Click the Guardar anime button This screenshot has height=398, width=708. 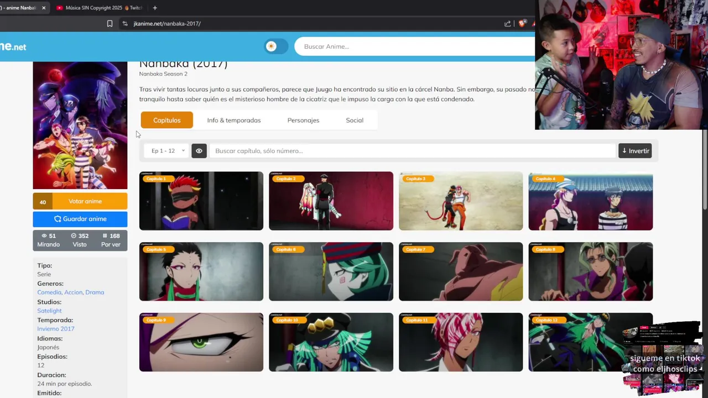(80, 219)
